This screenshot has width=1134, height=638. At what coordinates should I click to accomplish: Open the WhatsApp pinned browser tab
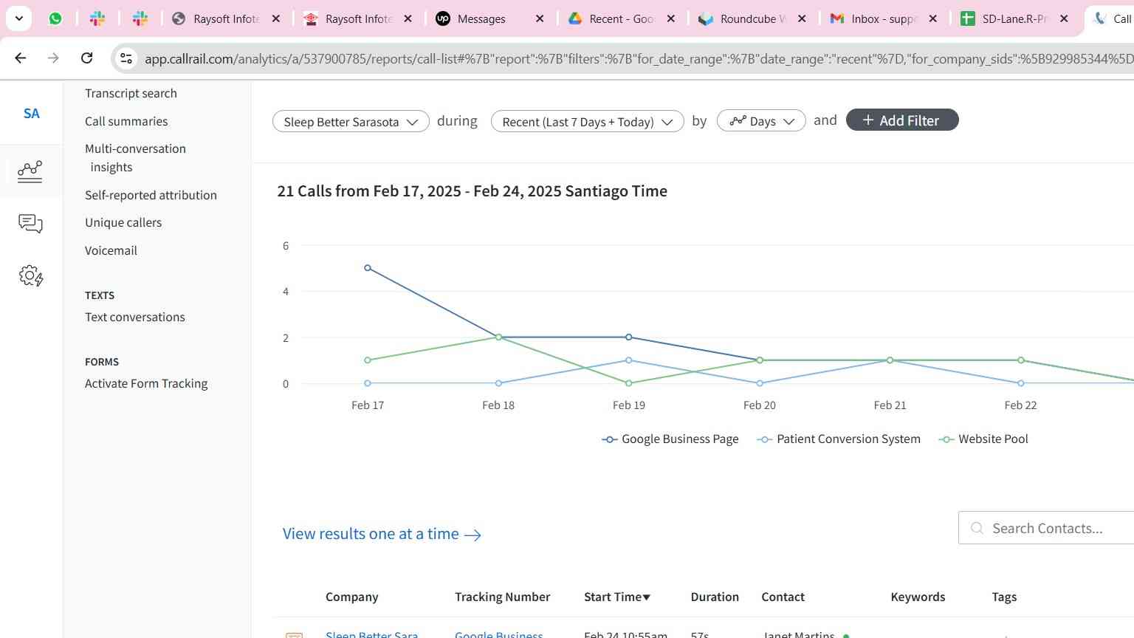pyautogui.click(x=55, y=18)
